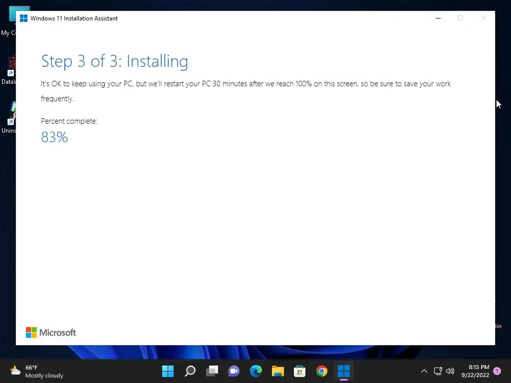Screen dimensions: 511x383
Task: Minimize the Installation Assistant window
Action: [438, 18]
